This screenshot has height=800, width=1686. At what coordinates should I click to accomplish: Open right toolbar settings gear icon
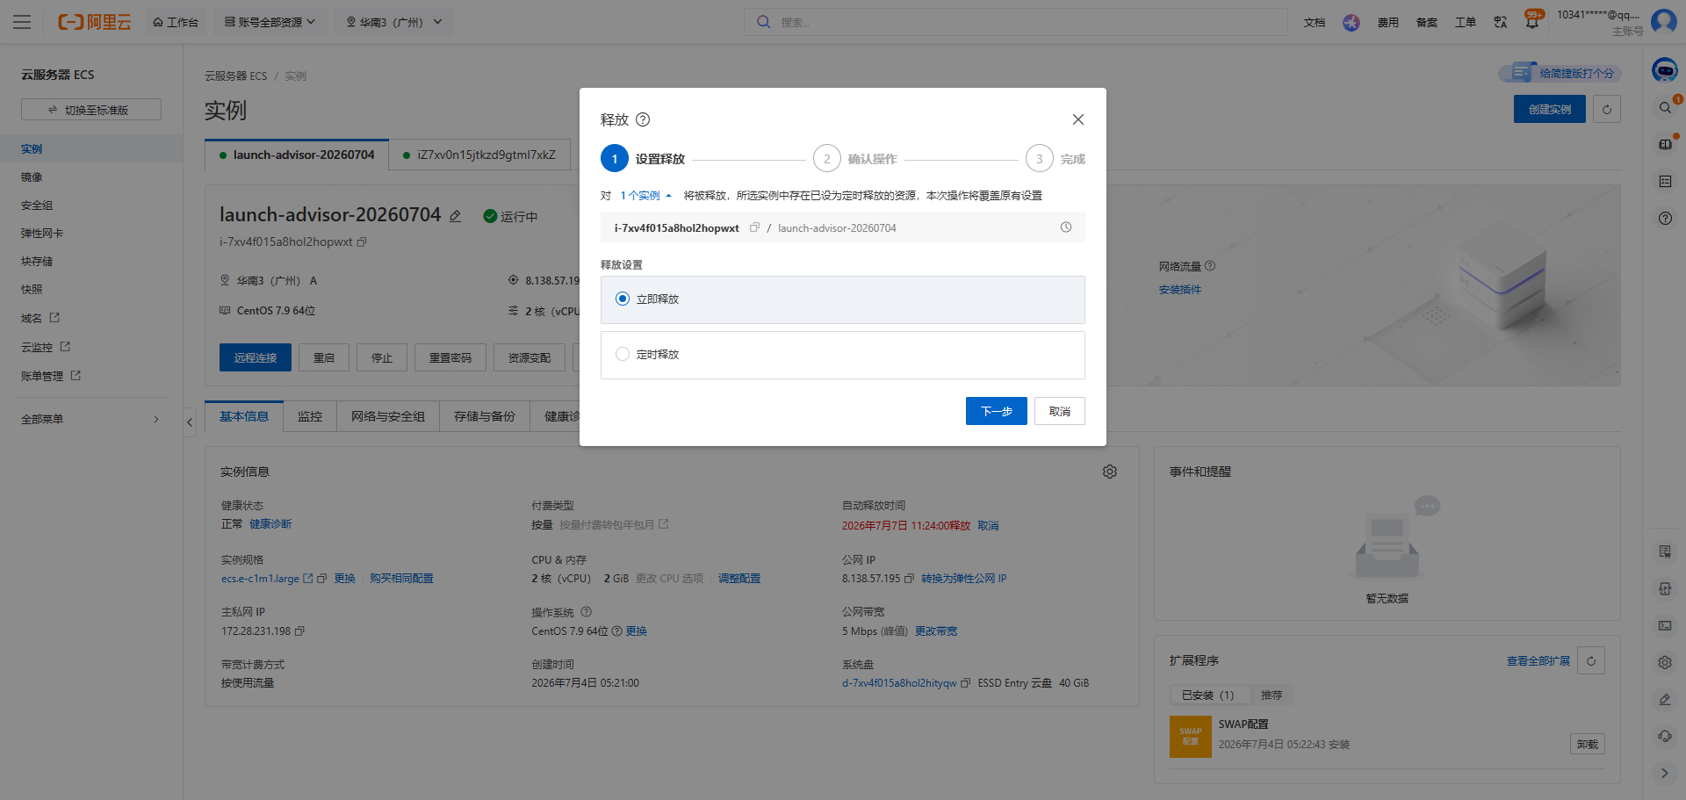click(1665, 663)
